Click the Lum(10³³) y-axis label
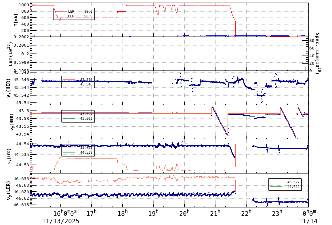Image resolution: width=332 pixels, height=225 pixels. (11, 53)
